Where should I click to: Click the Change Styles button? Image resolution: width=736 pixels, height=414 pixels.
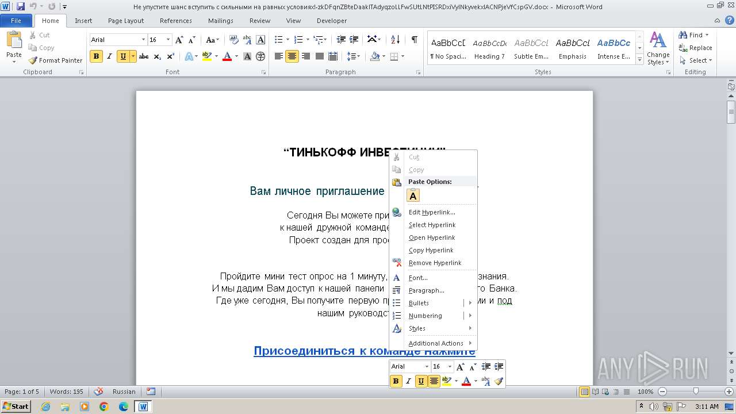pyautogui.click(x=658, y=48)
